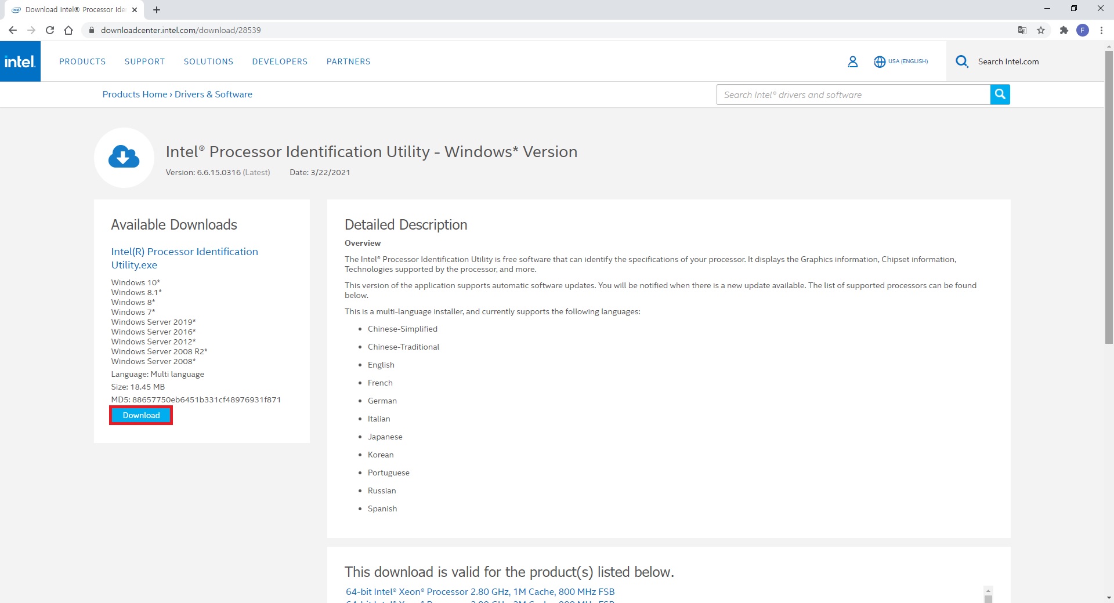
Task: Click the Search Intel.com magnifier icon
Action: click(962, 61)
